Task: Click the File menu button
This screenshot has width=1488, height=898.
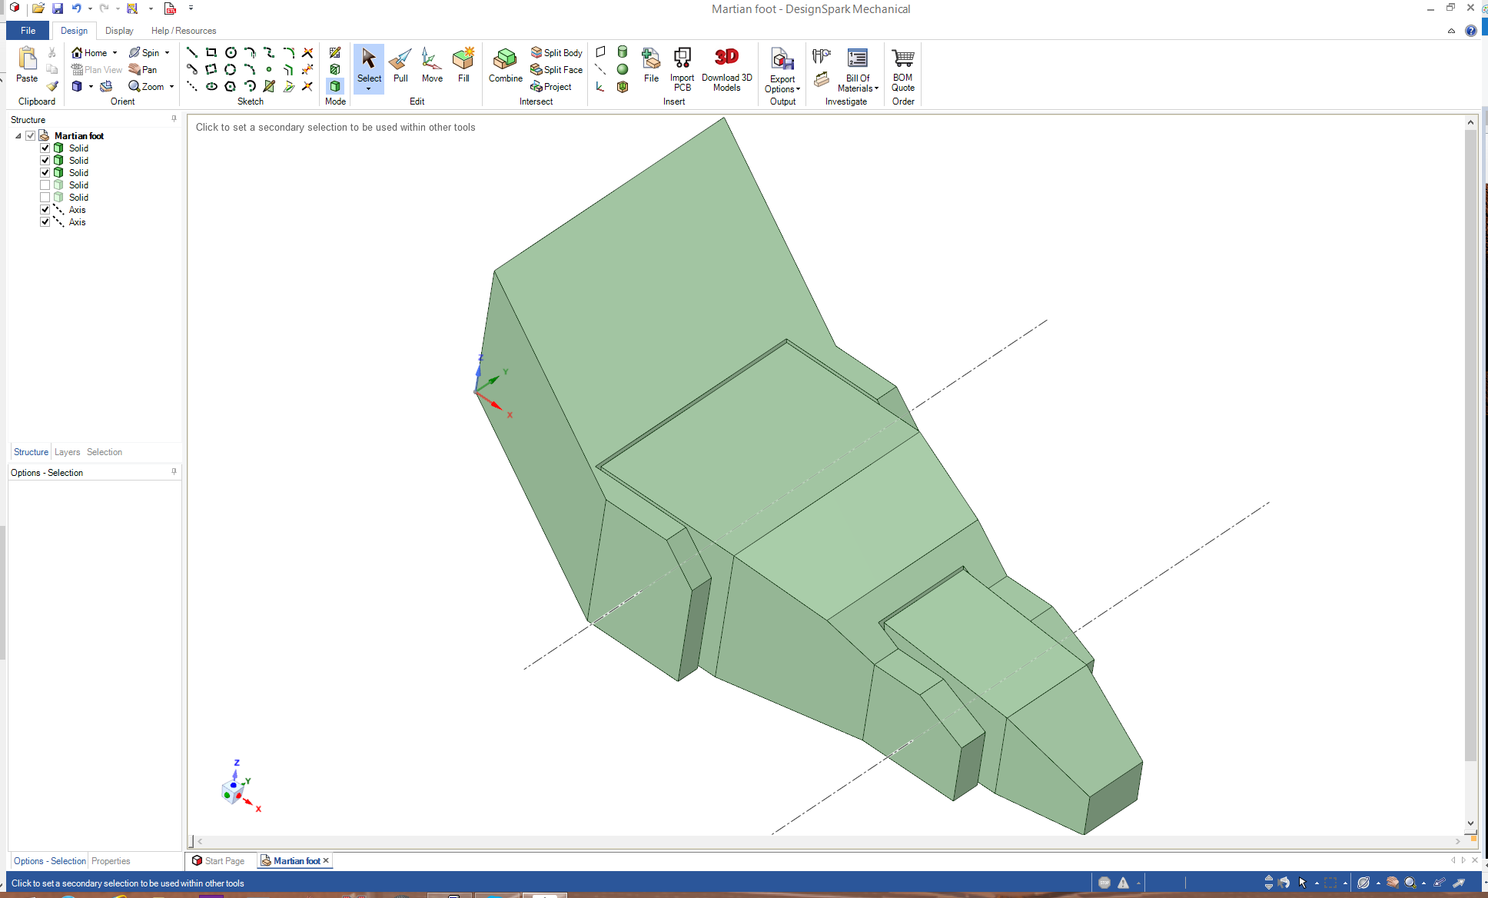Action: (x=28, y=31)
